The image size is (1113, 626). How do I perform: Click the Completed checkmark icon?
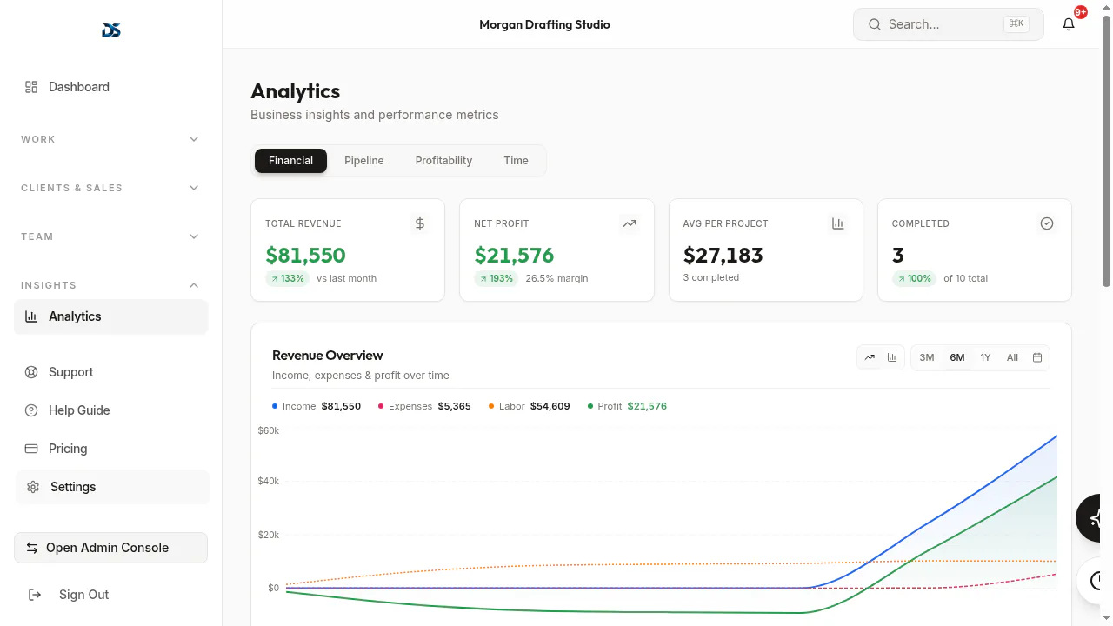(x=1047, y=223)
